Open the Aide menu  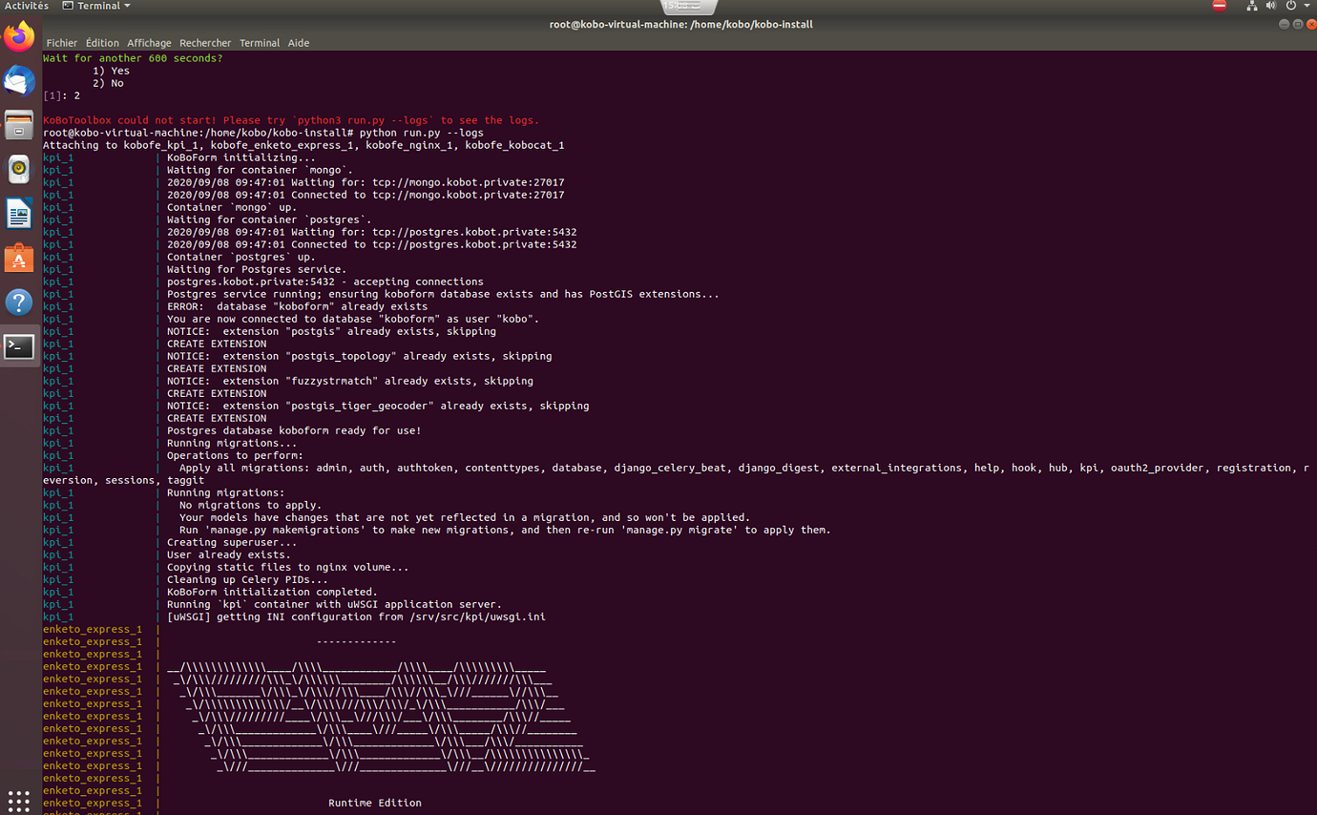tap(299, 43)
